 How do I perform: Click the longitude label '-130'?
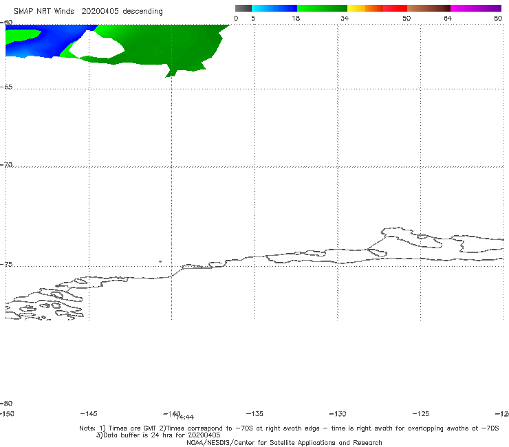tap(338, 414)
